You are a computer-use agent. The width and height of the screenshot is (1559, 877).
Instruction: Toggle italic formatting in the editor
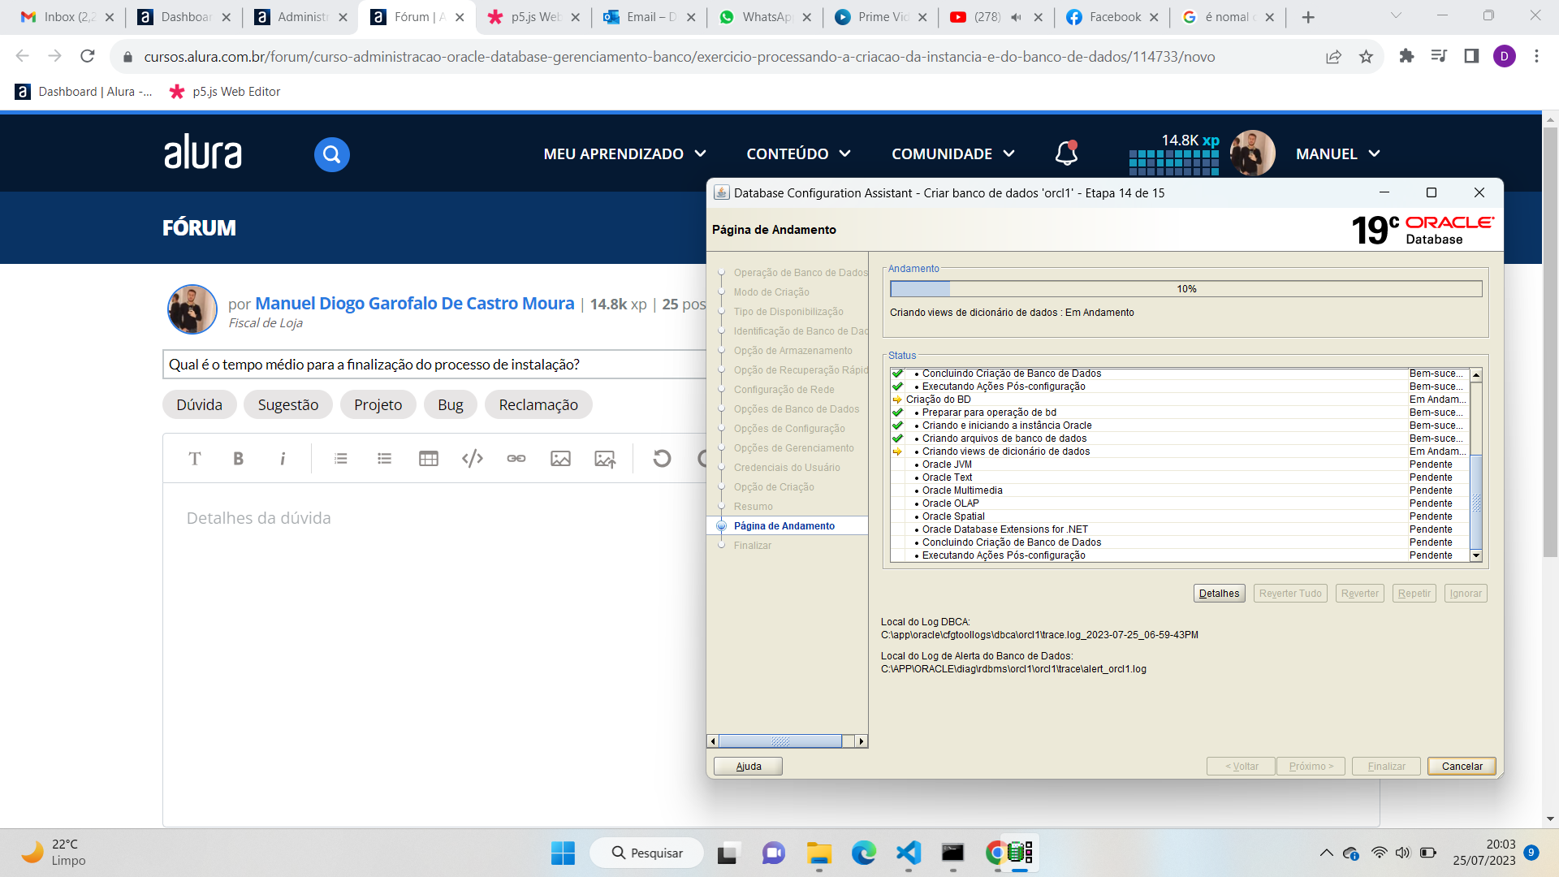pyautogui.click(x=283, y=459)
